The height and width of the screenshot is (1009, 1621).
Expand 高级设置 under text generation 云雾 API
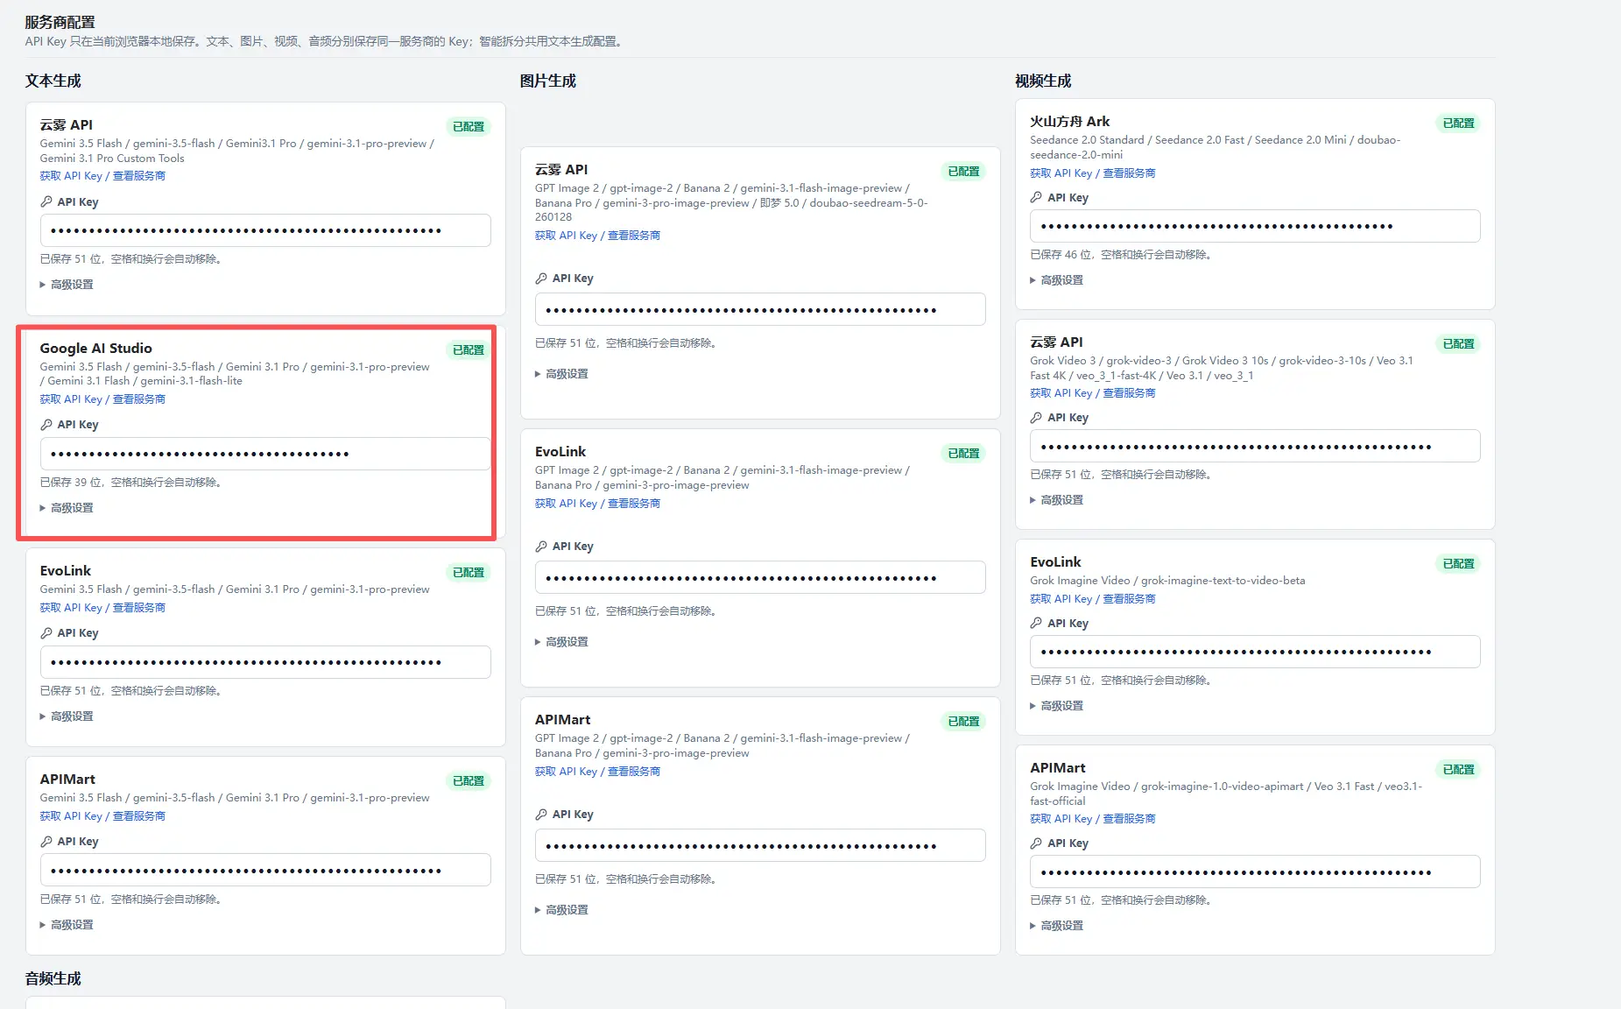[67, 284]
